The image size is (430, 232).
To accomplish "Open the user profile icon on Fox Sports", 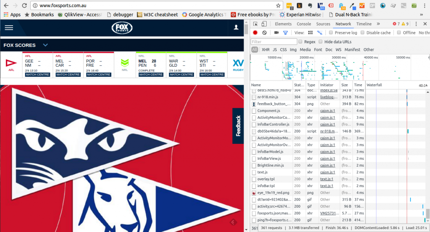I will [x=236, y=27].
